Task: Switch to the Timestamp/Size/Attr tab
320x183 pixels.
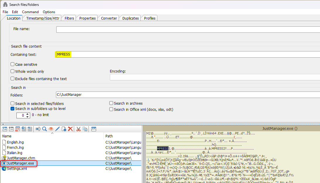Action: 43,18
